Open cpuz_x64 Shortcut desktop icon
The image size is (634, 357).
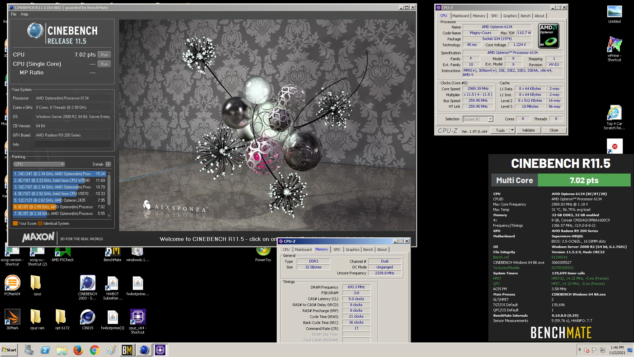click(x=138, y=322)
